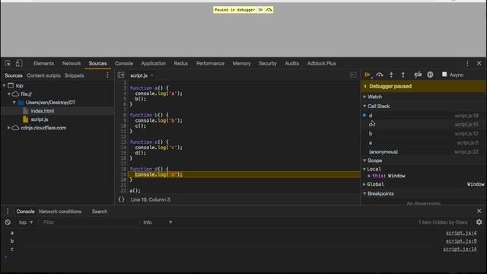This screenshot has height=274, width=487.
Task: Set breakpoint on line number 22
Action: (x=123, y=190)
